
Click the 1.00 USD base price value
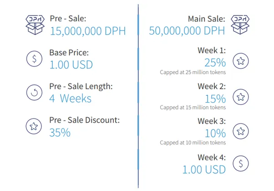coord(71,65)
